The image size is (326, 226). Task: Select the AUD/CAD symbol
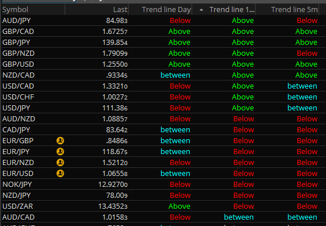(x=18, y=217)
